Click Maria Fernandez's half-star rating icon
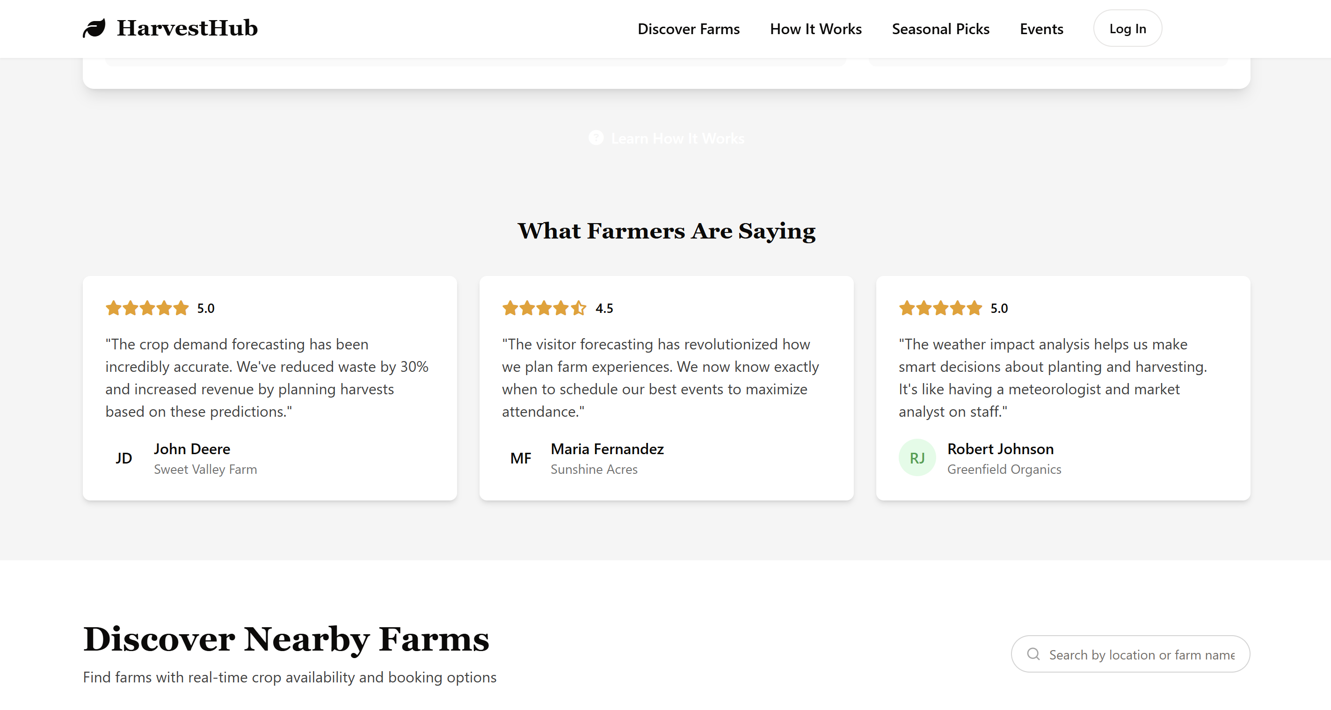 [578, 308]
